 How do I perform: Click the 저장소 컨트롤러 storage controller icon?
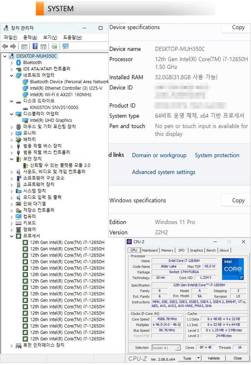[19, 210]
